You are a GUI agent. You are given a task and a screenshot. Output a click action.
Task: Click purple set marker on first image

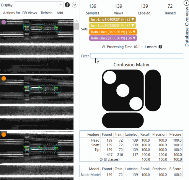(x=4, y=22)
